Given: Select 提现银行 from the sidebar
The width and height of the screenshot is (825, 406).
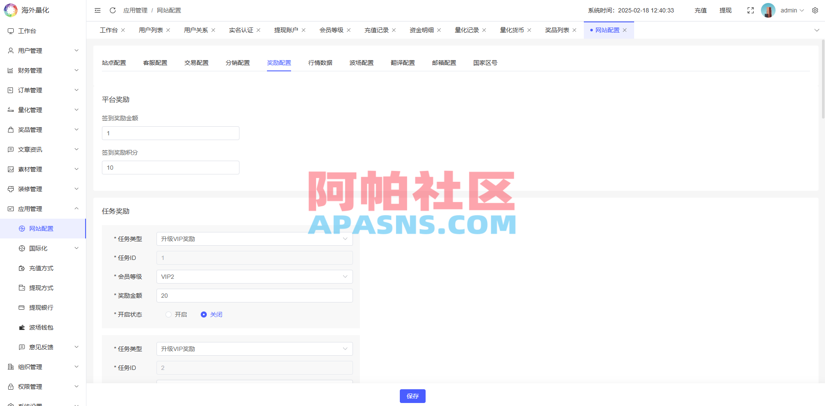Looking at the screenshot, I should pyautogui.click(x=41, y=307).
